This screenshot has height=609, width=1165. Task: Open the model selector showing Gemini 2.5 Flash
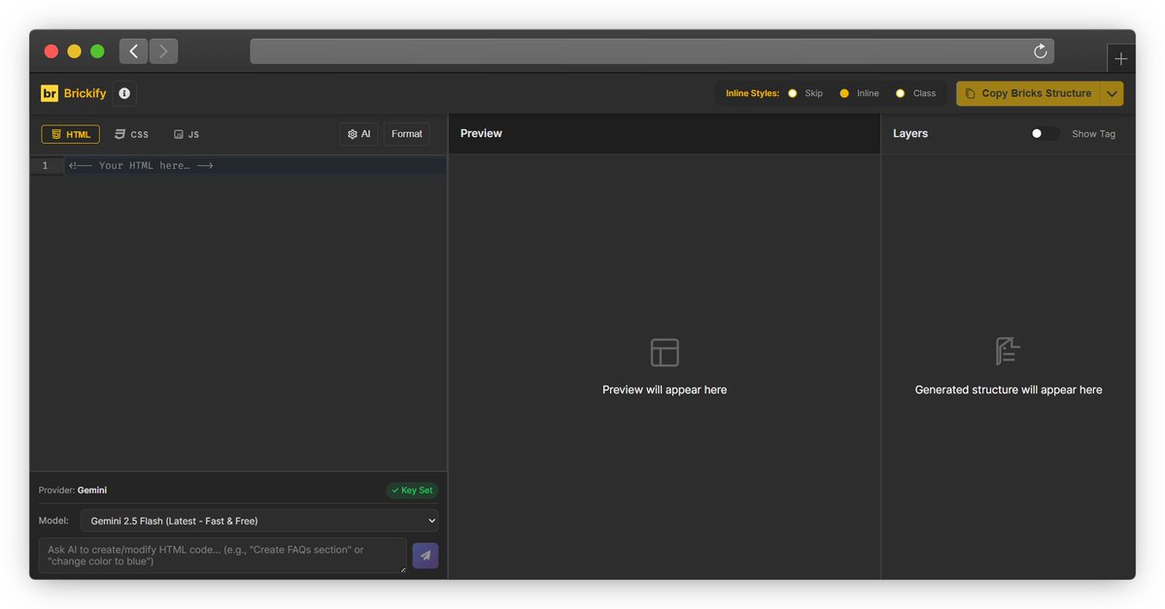coord(258,520)
